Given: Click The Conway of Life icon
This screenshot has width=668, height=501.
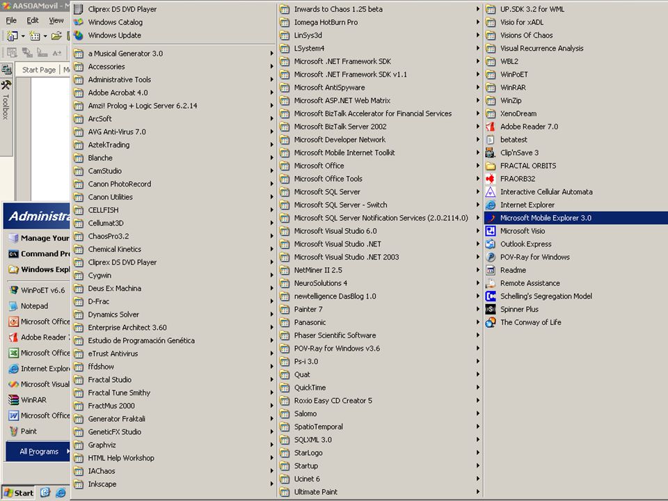Looking at the screenshot, I should tap(491, 322).
